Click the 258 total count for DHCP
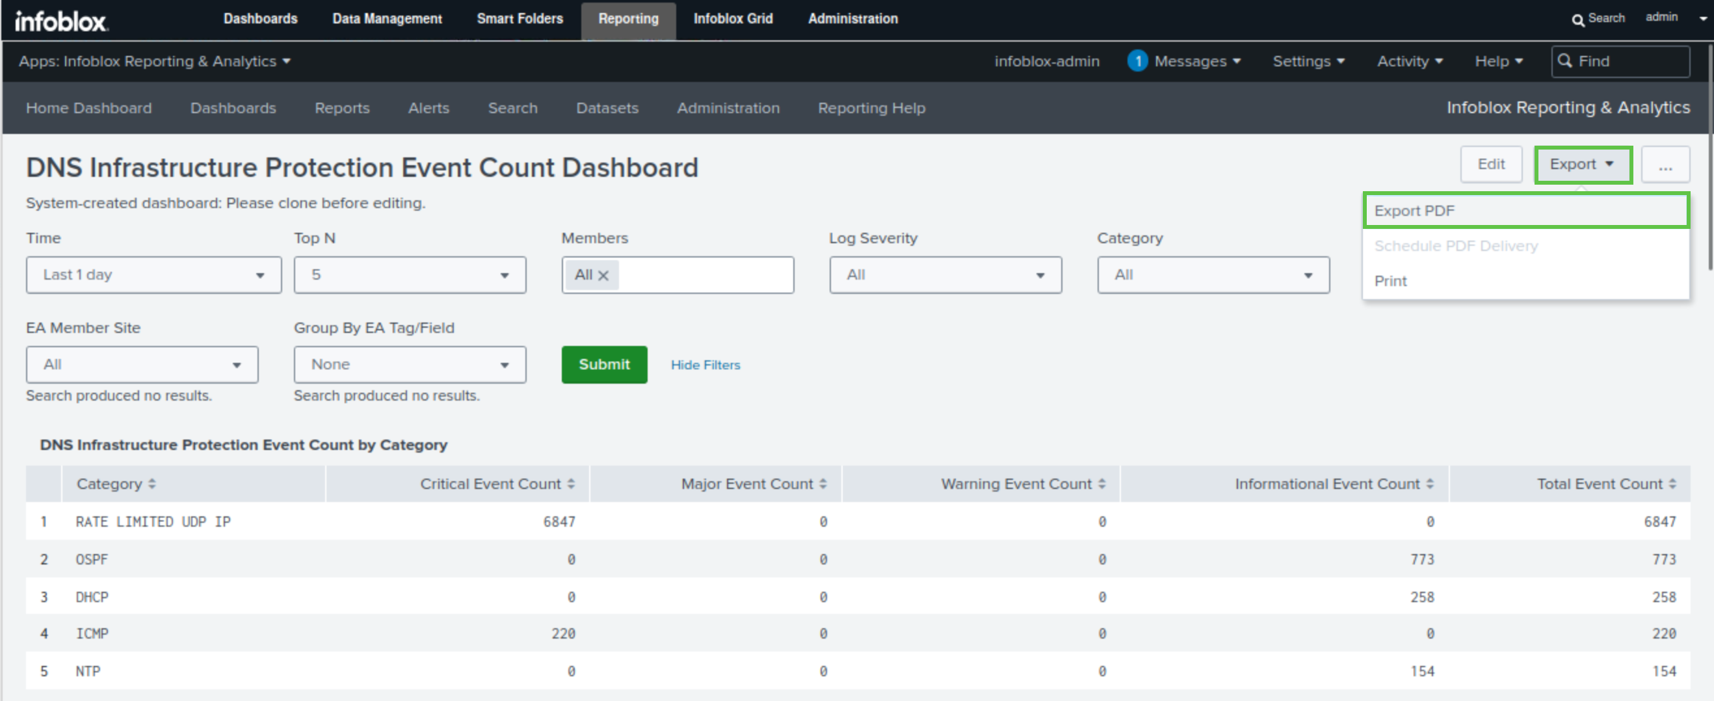1714x701 pixels. pos(1664,597)
